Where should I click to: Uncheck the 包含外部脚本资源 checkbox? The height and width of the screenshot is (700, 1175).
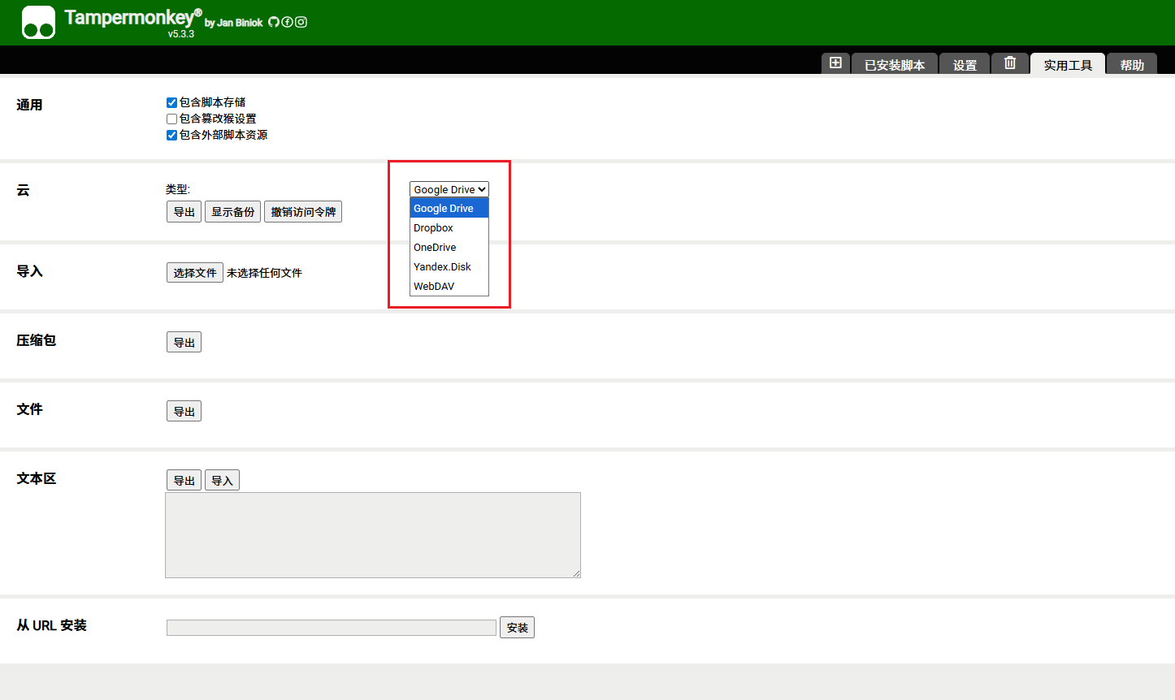[x=171, y=135]
